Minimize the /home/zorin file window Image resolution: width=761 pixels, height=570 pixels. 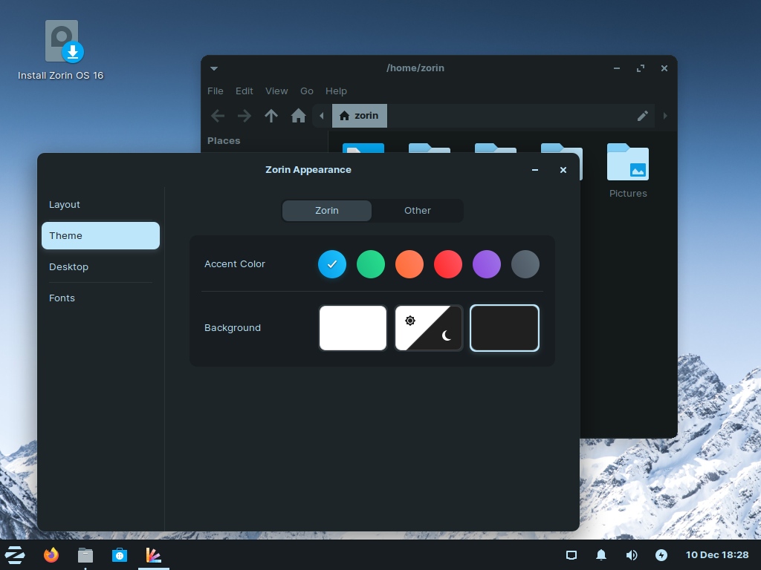(617, 68)
